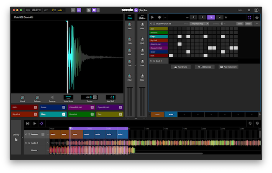This screenshot has width=272, height=173.
Task: Remove a pattern bar with the minus icon
Action: click(187, 17)
